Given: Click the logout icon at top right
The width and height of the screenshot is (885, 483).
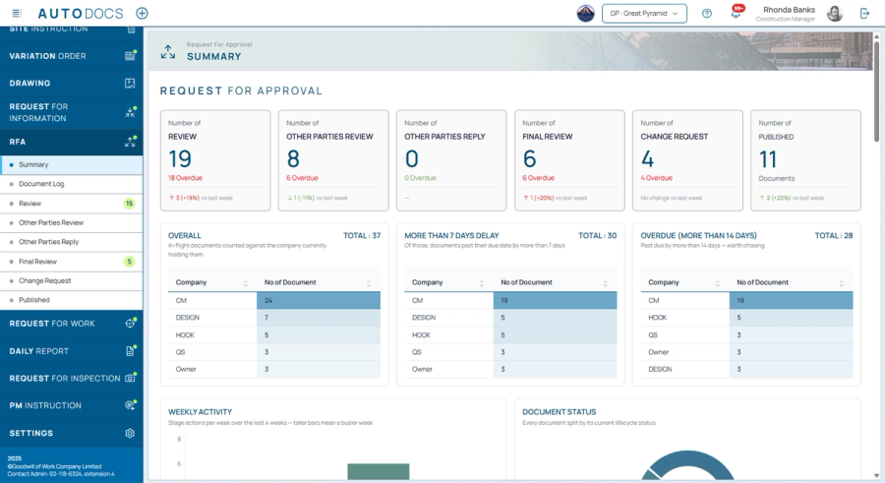Looking at the screenshot, I should (864, 13).
